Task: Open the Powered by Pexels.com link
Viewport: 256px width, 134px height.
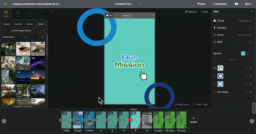Action: pos(23,106)
